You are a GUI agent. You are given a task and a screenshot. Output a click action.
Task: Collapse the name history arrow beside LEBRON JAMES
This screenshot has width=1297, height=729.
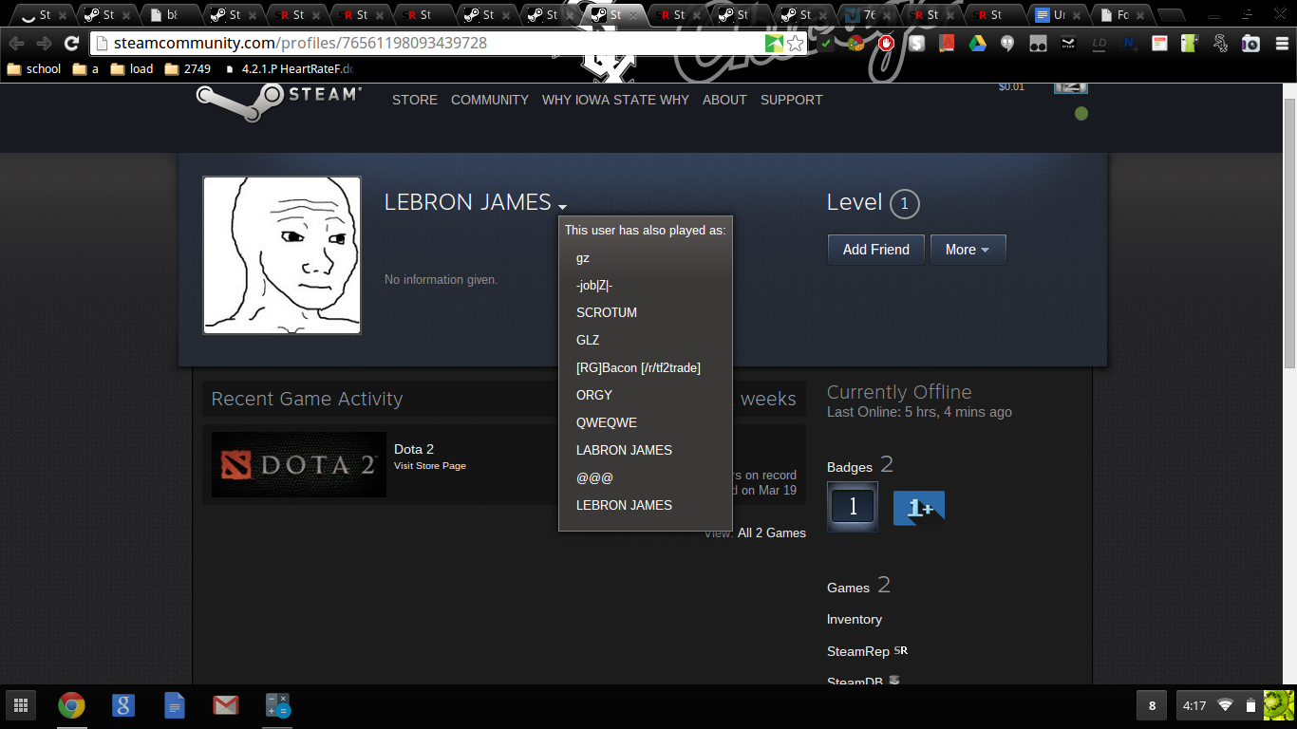(563, 207)
